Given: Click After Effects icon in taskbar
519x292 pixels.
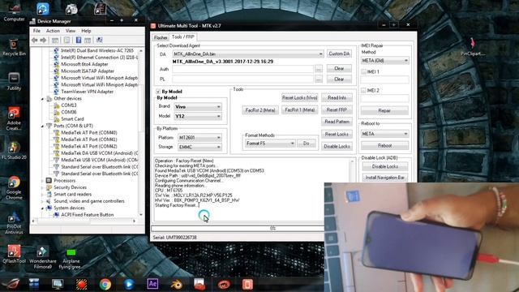Looking at the screenshot, I should (152, 284).
